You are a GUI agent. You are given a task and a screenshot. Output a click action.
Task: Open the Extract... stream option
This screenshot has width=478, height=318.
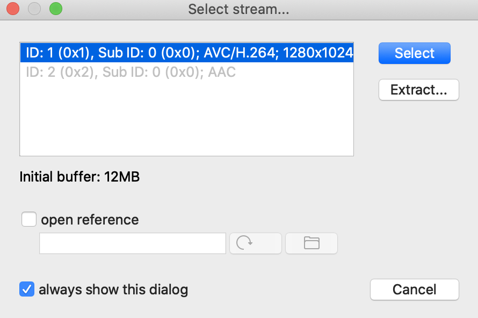tap(418, 90)
